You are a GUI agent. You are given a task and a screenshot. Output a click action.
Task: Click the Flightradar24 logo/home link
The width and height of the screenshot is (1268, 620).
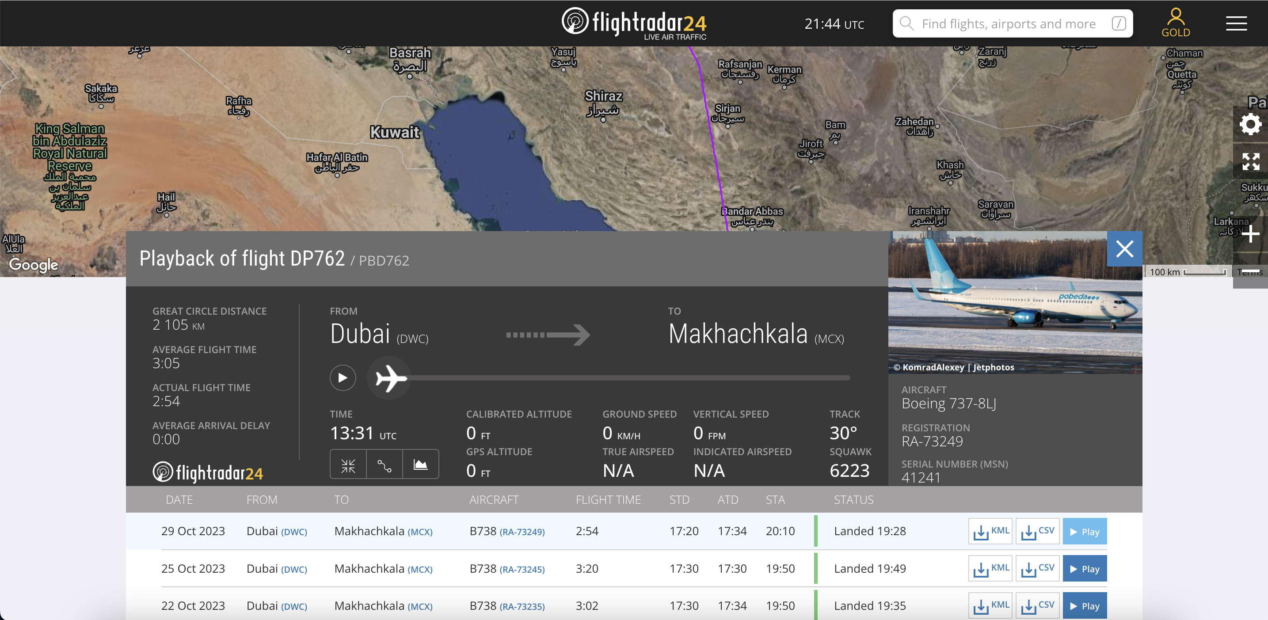click(x=634, y=23)
